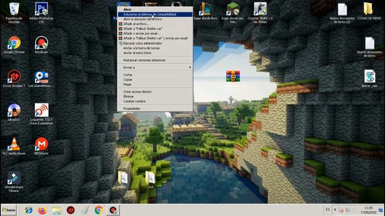Select the COSAS DE DENIS folder
This screenshot has height=216, width=385.
[369, 11]
